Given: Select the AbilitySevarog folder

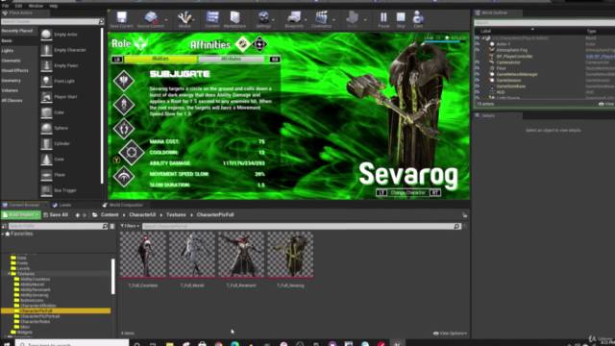Looking at the screenshot, I should (35, 295).
